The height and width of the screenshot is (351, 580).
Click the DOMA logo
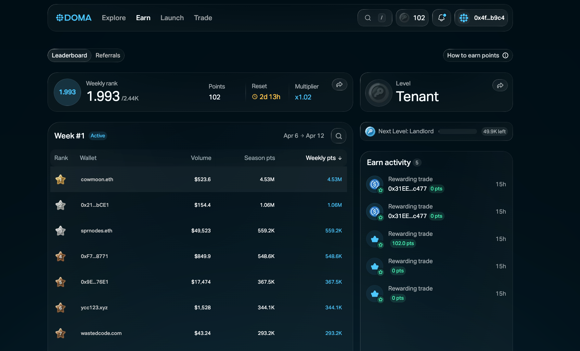pyautogui.click(x=74, y=18)
